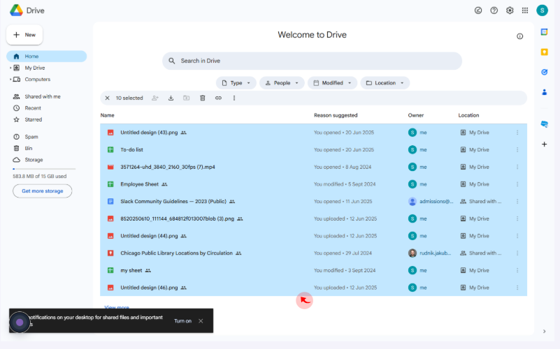Viewport: 560px width, 349px height.
Task: Open Starred files view
Action: click(x=34, y=119)
